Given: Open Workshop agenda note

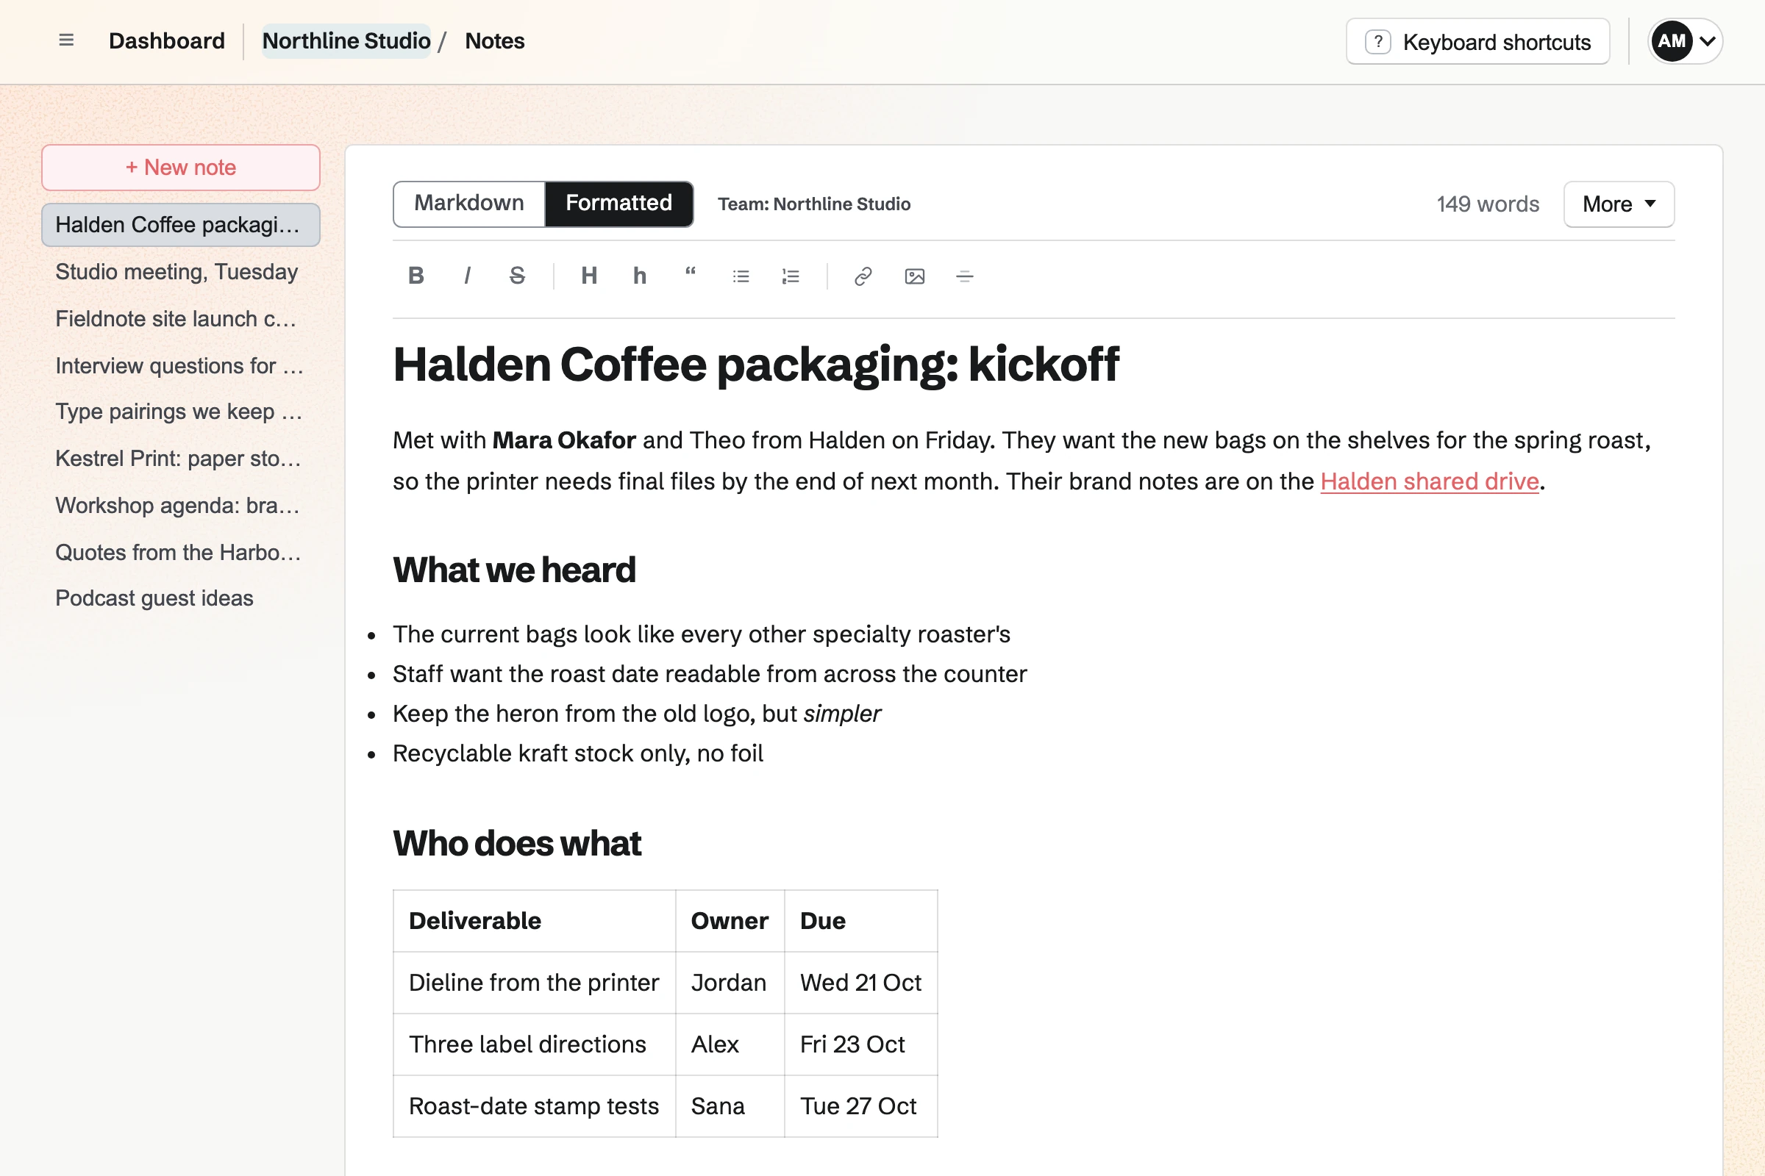Looking at the screenshot, I should 181,506.
